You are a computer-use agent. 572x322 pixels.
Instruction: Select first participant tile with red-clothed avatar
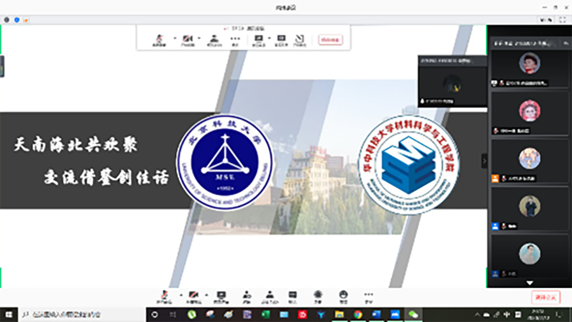[x=530, y=69]
